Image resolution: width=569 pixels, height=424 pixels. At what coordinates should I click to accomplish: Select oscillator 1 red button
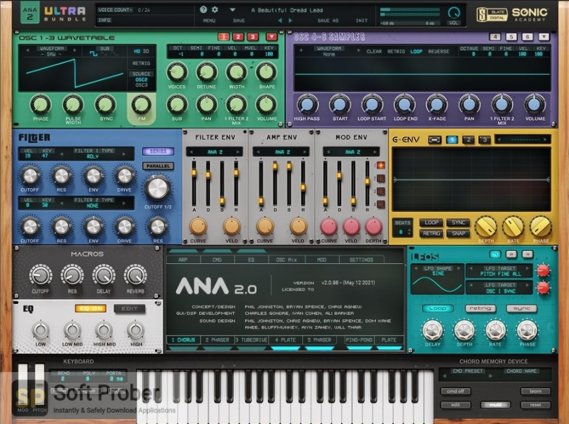tap(223, 36)
